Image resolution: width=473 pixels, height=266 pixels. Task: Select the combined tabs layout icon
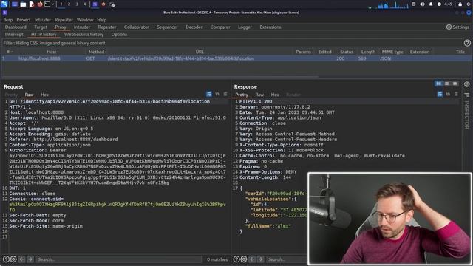tap(455, 83)
